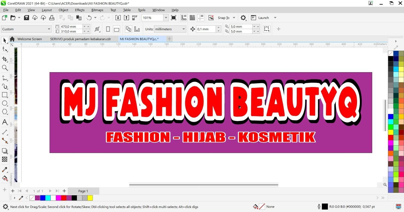Toggle landscape page orientation
Image resolution: width=404 pixels, height=212 pixels.
116,29
